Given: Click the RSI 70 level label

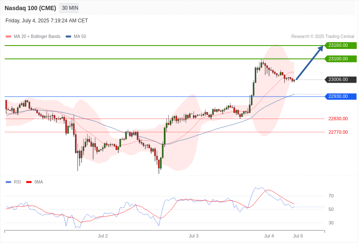Looking at the screenshot, I should (331, 196).
